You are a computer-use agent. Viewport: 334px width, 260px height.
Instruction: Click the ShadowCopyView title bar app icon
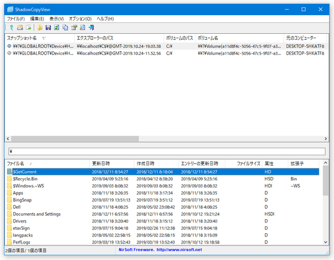pyautogui.click(x=10, y=9)
